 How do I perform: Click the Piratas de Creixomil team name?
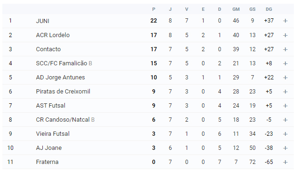point(63,92)
